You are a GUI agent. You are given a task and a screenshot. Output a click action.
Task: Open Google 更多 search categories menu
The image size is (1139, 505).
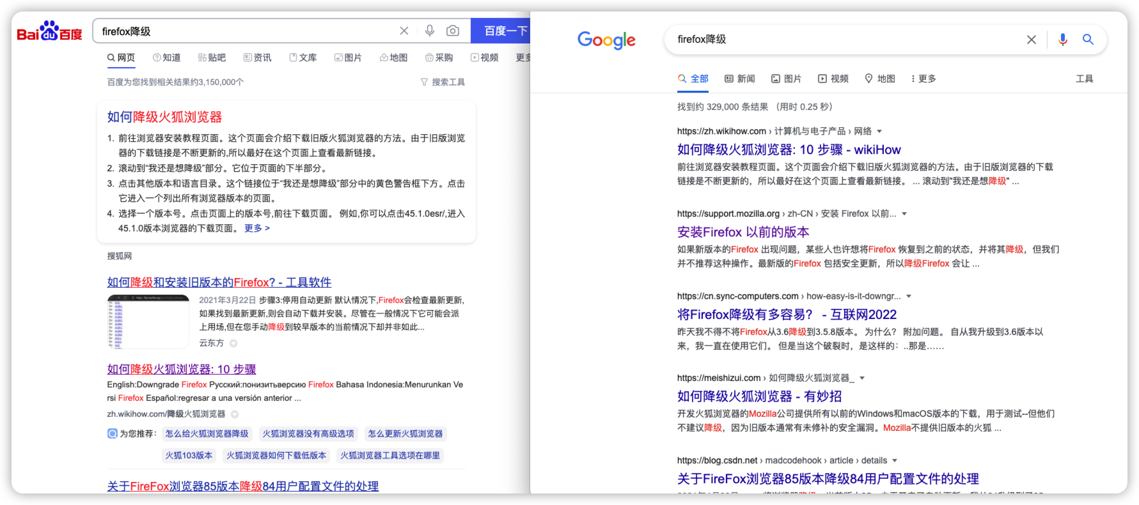[923, 79]
